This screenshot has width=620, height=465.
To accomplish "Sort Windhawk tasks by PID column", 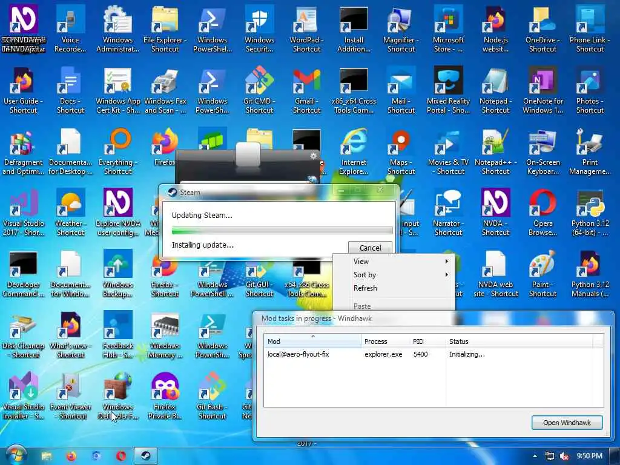I will (x=428, y=341).
